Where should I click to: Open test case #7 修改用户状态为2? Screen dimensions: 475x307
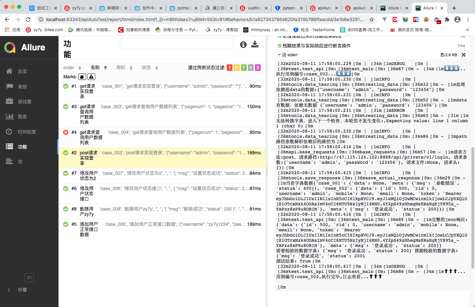coord(162,176)
